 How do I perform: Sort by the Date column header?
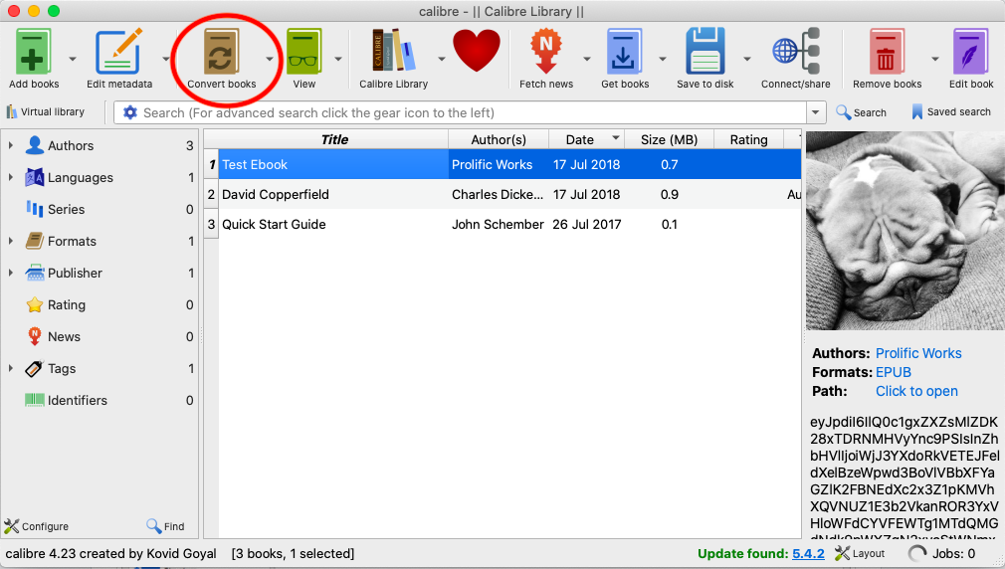(x=586, y=139)
